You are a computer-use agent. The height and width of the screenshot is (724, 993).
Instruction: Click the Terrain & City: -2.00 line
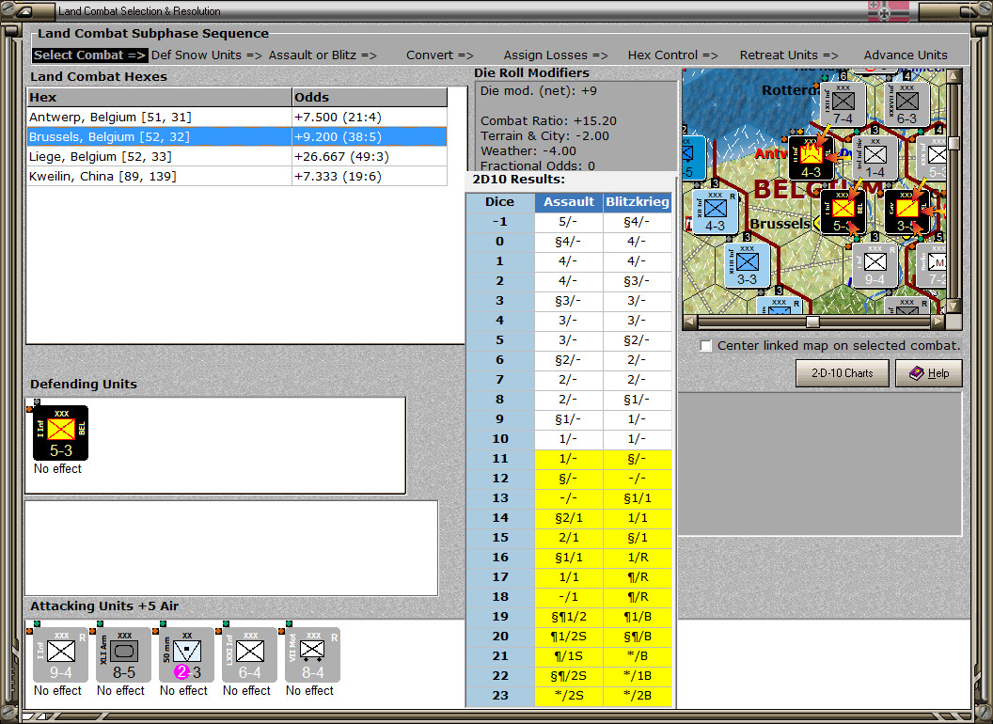544,135
